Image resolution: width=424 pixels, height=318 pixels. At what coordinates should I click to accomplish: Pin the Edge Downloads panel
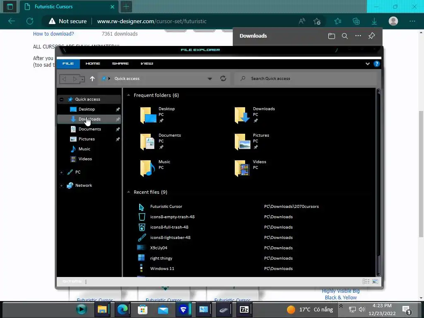point(371,36)
